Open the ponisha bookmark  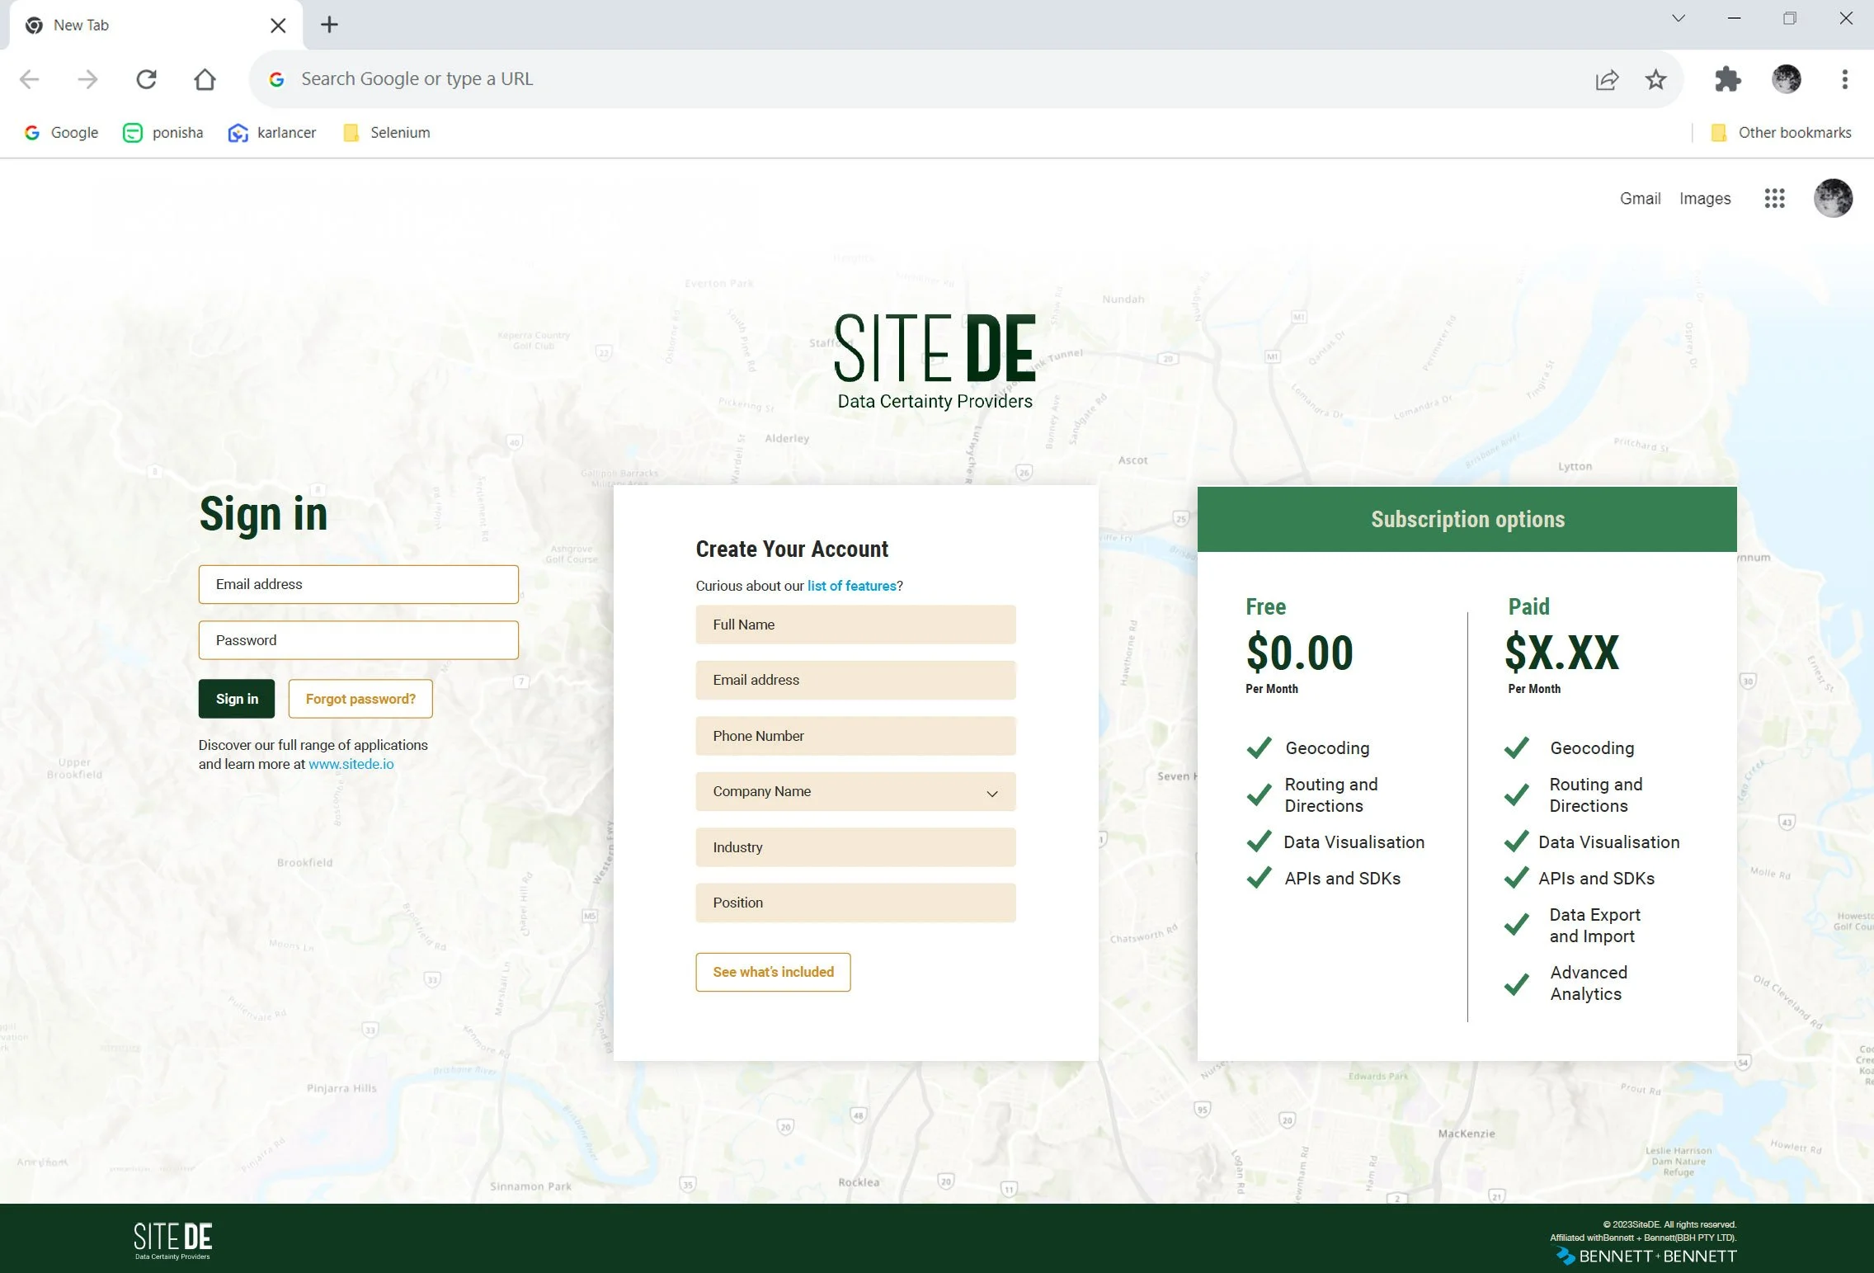(x=163, y=133)
